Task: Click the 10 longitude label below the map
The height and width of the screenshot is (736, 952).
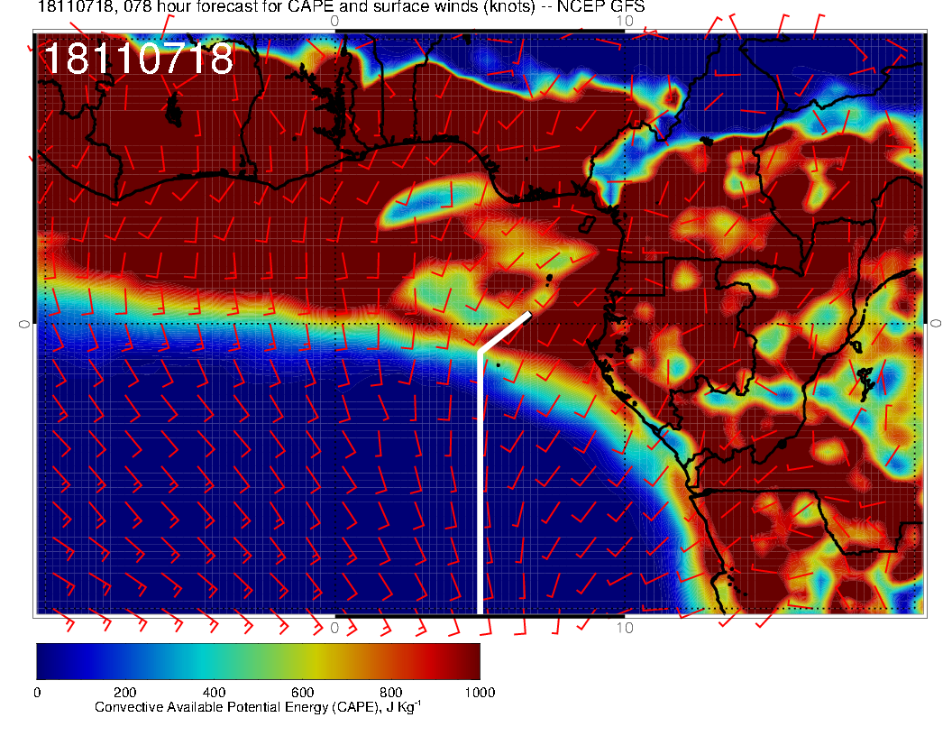Action: point(625,627)
